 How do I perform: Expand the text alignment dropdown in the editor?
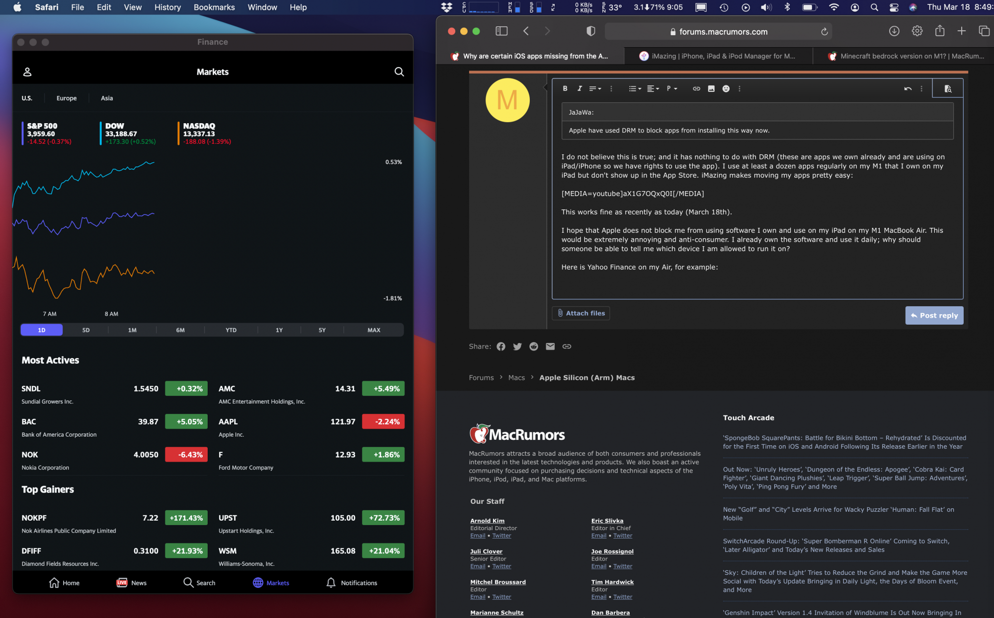click(653, 88)
